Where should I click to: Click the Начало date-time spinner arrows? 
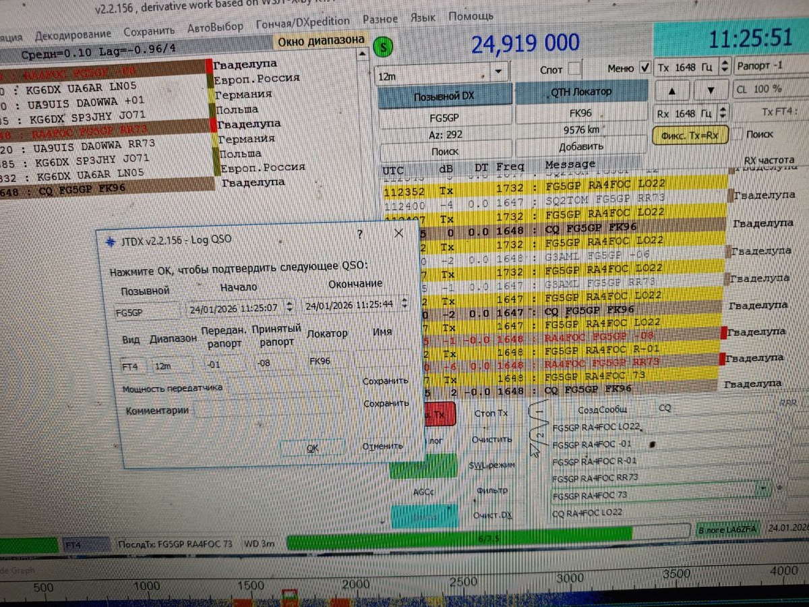[x=290, y=306]
